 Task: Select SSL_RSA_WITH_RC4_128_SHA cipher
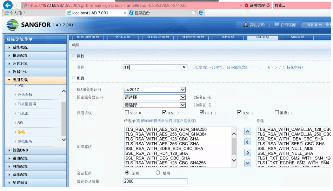coord(157,153)
